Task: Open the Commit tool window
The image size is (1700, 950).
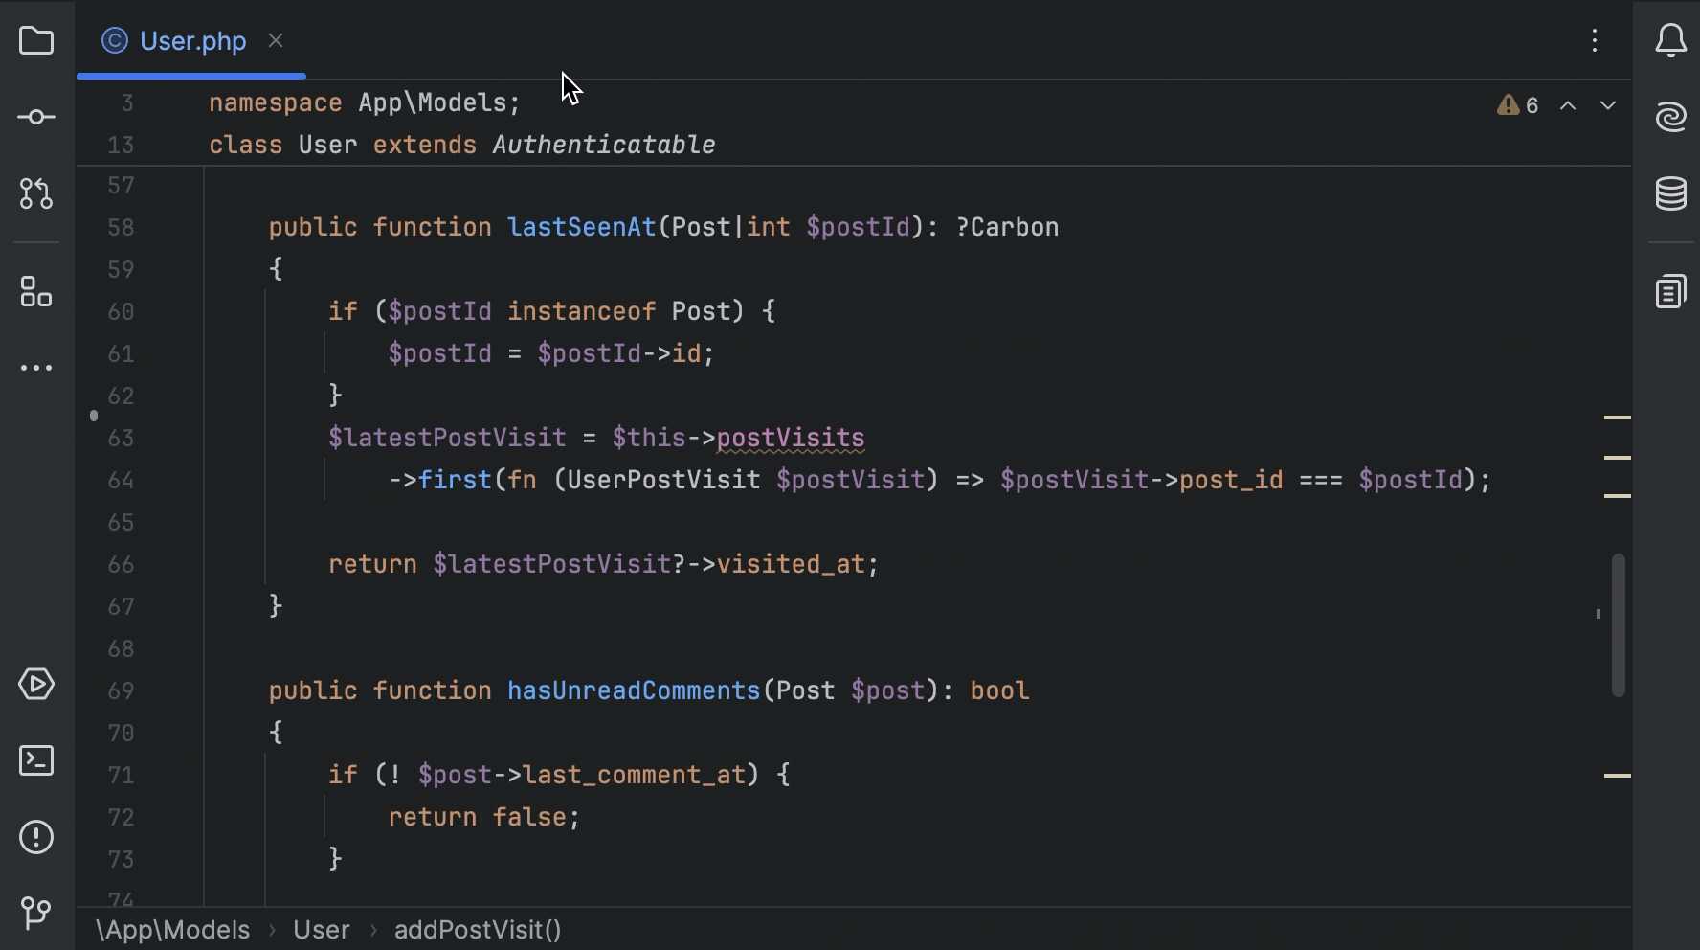Action: [36, 117]
